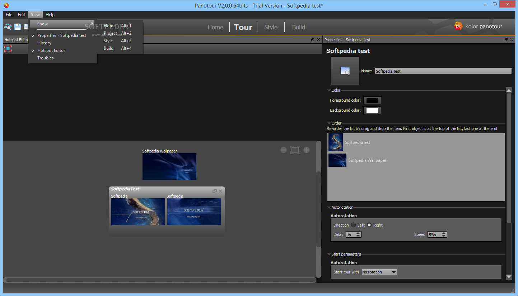This screenshot has width=518, height=296.
Task: Close the Properties panel
Action: click(512, 40)
